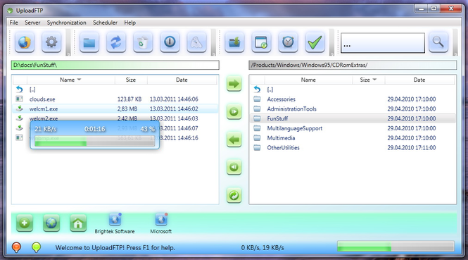The width and height of the screenshot is (468, 260).
Task: Click the green circular refresh button
Action: (x=234, y=195)
